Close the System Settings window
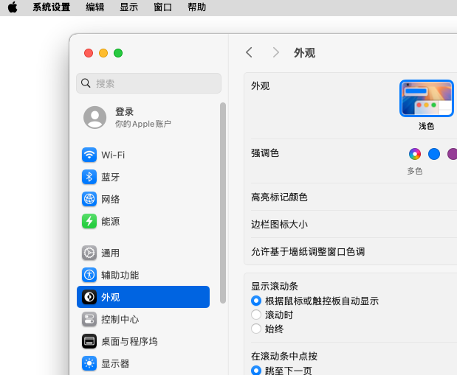457x375 pixels. pos(89,53)
